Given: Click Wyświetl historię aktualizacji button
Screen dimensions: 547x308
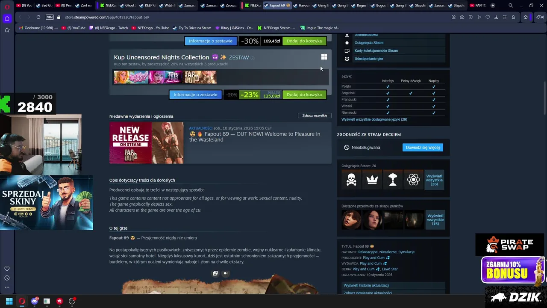Looking at the screenshot, I should (393, 285).
